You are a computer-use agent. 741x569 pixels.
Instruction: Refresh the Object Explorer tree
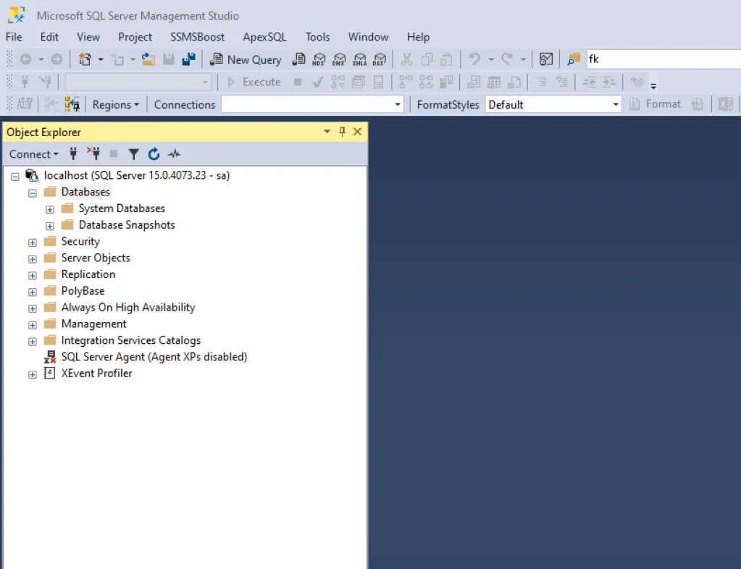[154, 153]
